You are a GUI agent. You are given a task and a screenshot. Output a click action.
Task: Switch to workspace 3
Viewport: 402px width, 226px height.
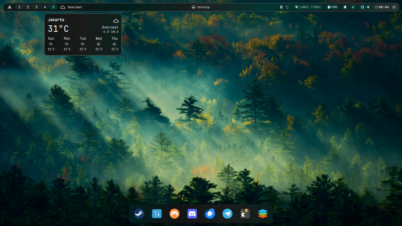click(x=36, y=7)
